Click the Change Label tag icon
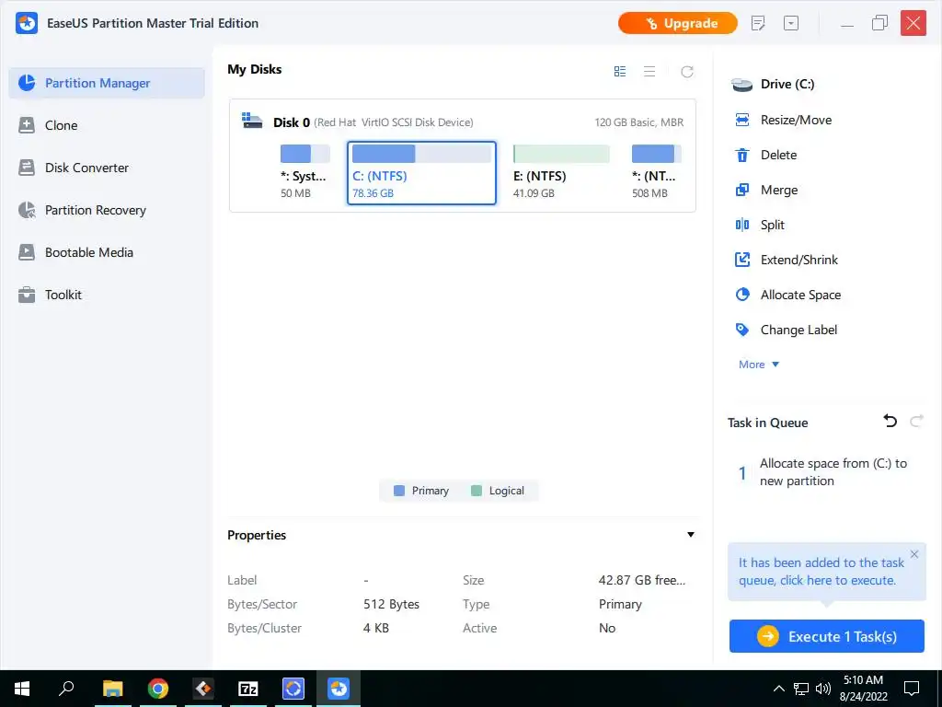Screen dimensions: 942x707 point(742,330)
